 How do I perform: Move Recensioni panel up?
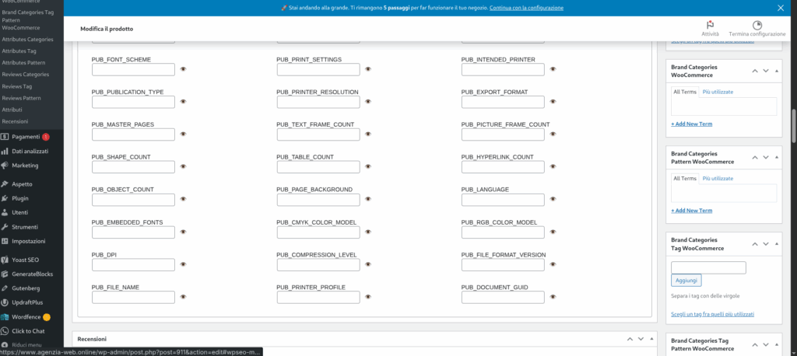(x=630, y=339)
